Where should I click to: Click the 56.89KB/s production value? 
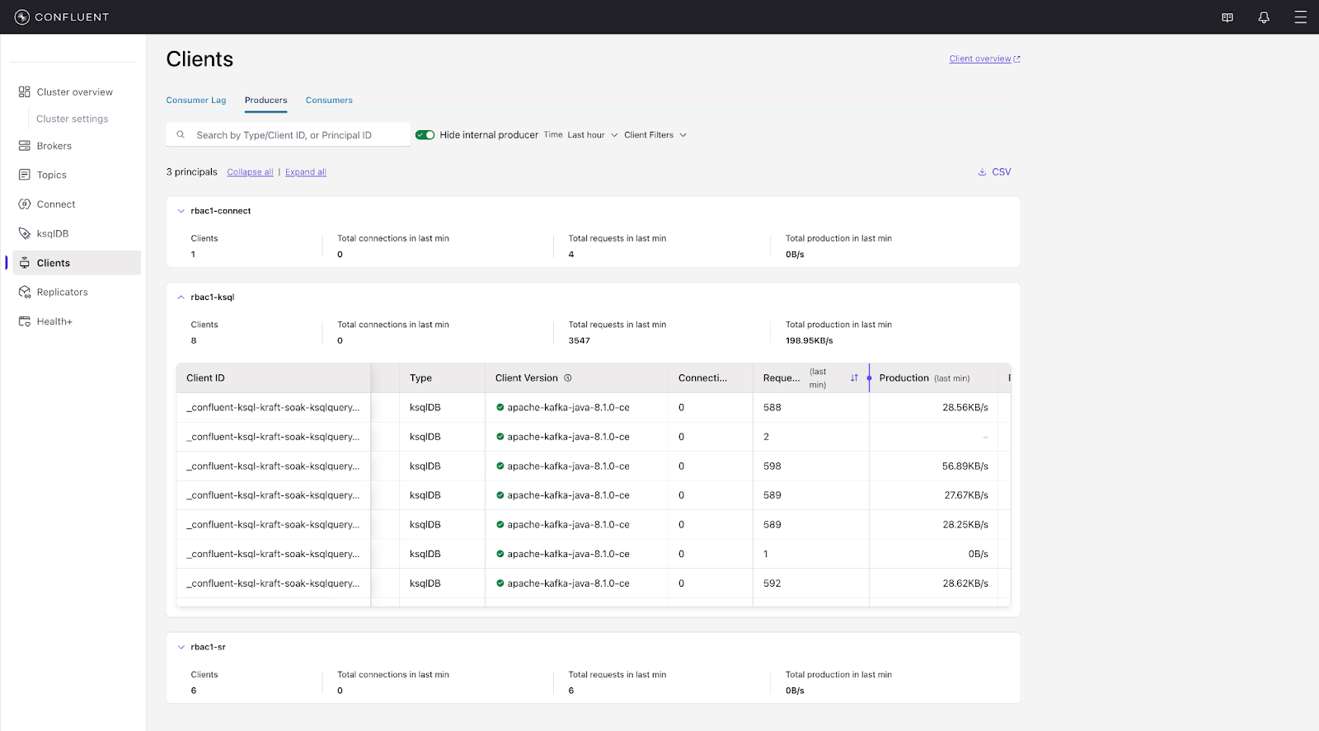pyautogui.click(x=965, y=466)
